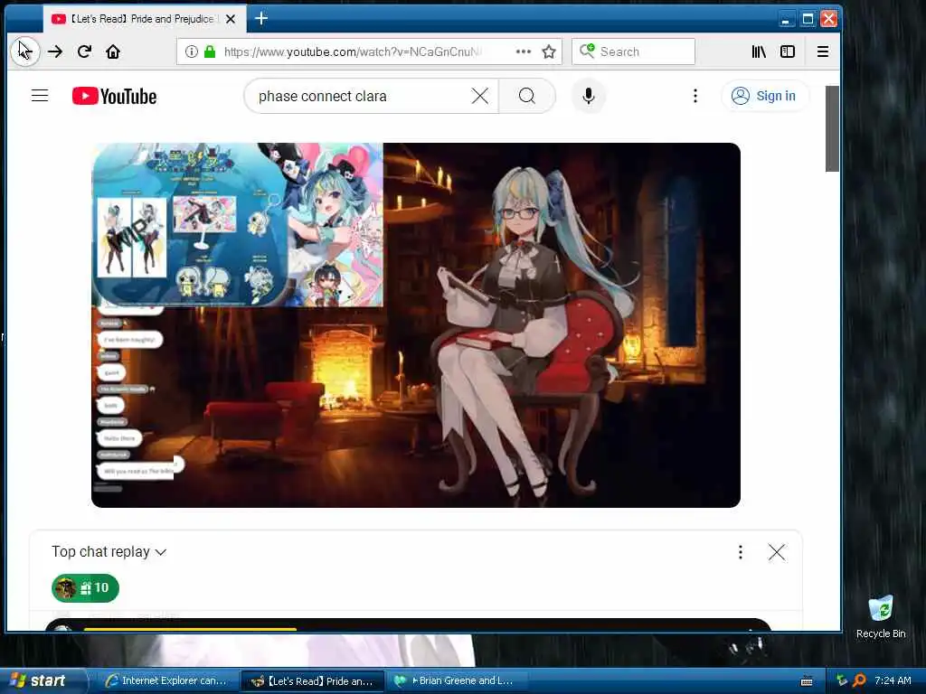Screen dimensions: 926x694
Task: Minimize the browser window
Action: coord(786,19)
